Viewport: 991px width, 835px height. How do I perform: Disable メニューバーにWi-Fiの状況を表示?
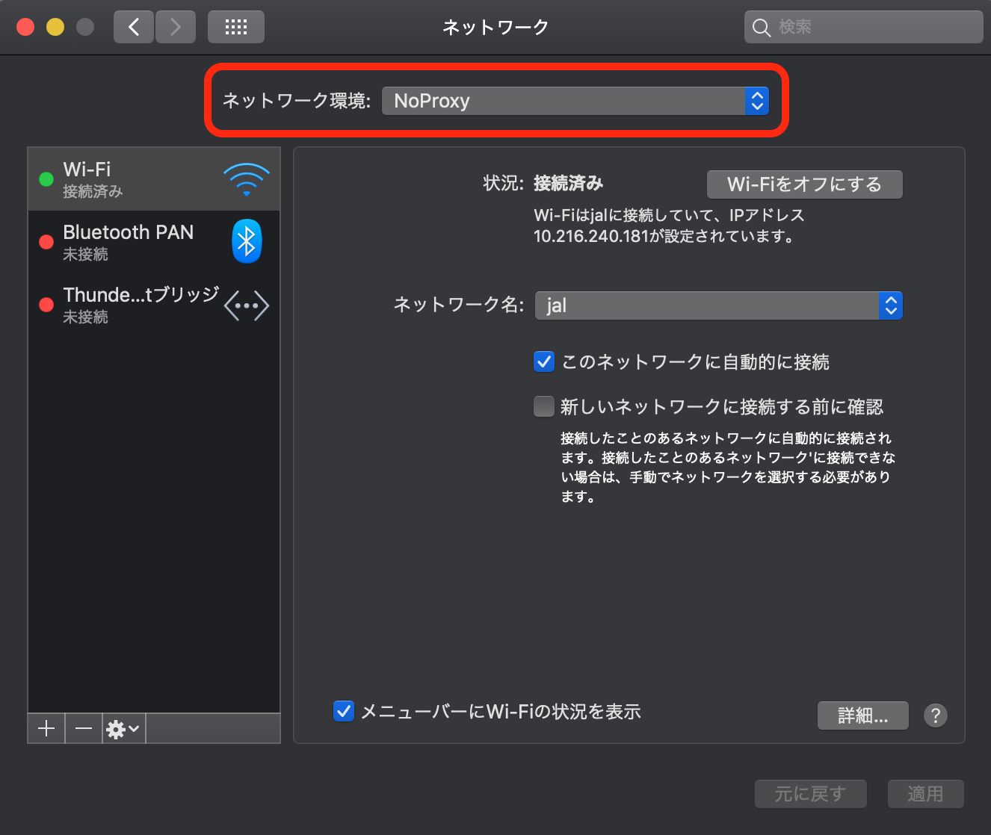pos(344,711)
